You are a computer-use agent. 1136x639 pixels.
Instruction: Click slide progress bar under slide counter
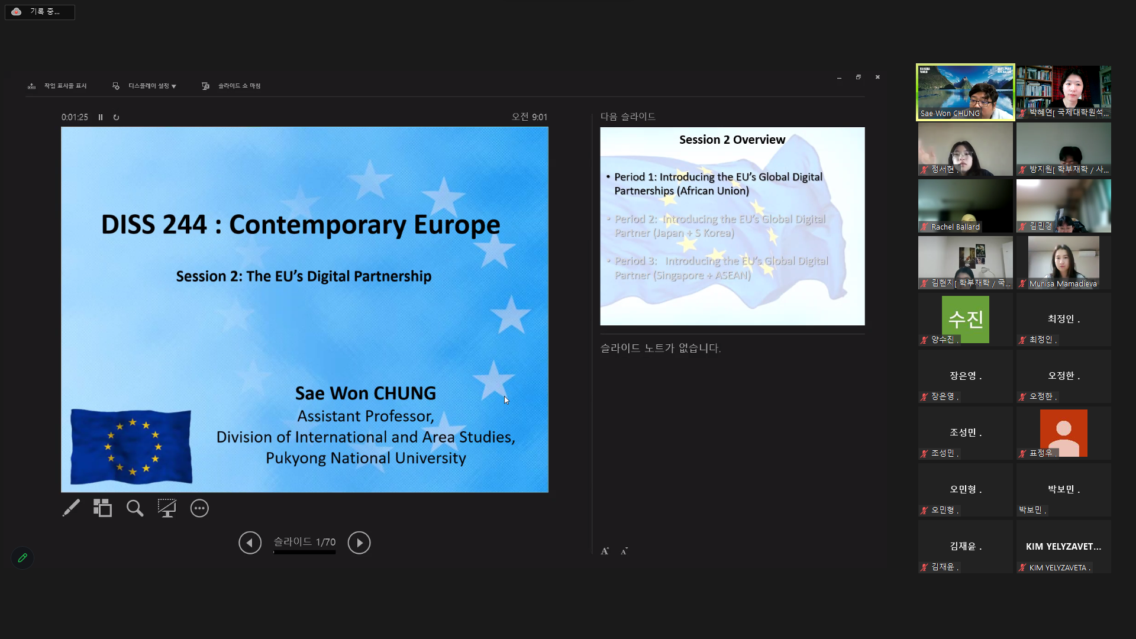[304, 553]
